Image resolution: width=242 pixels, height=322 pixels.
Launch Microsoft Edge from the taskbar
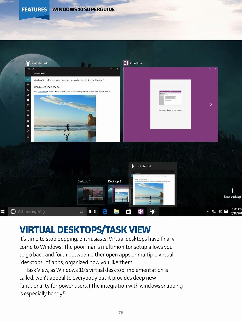(x=105, y=212)
